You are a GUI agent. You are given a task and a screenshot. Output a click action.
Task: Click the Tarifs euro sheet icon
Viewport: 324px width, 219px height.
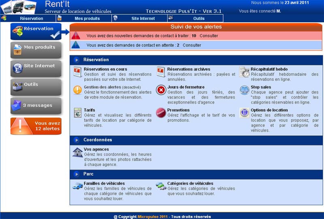pos(78,113)
